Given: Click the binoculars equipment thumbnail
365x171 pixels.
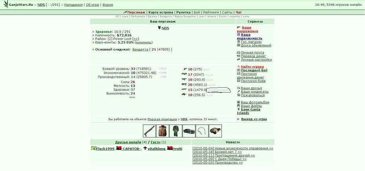Looking at the screenshot, I should click(215, 131).
